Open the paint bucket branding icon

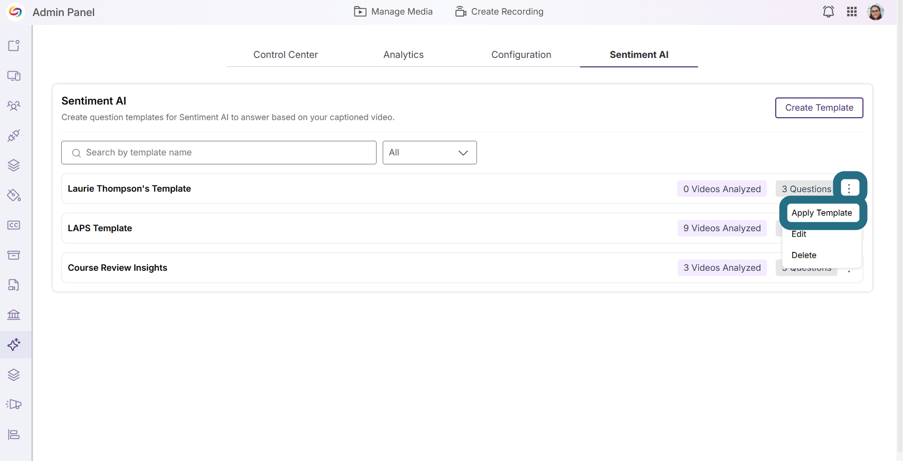pyautogui.click(x=14, y=195)
